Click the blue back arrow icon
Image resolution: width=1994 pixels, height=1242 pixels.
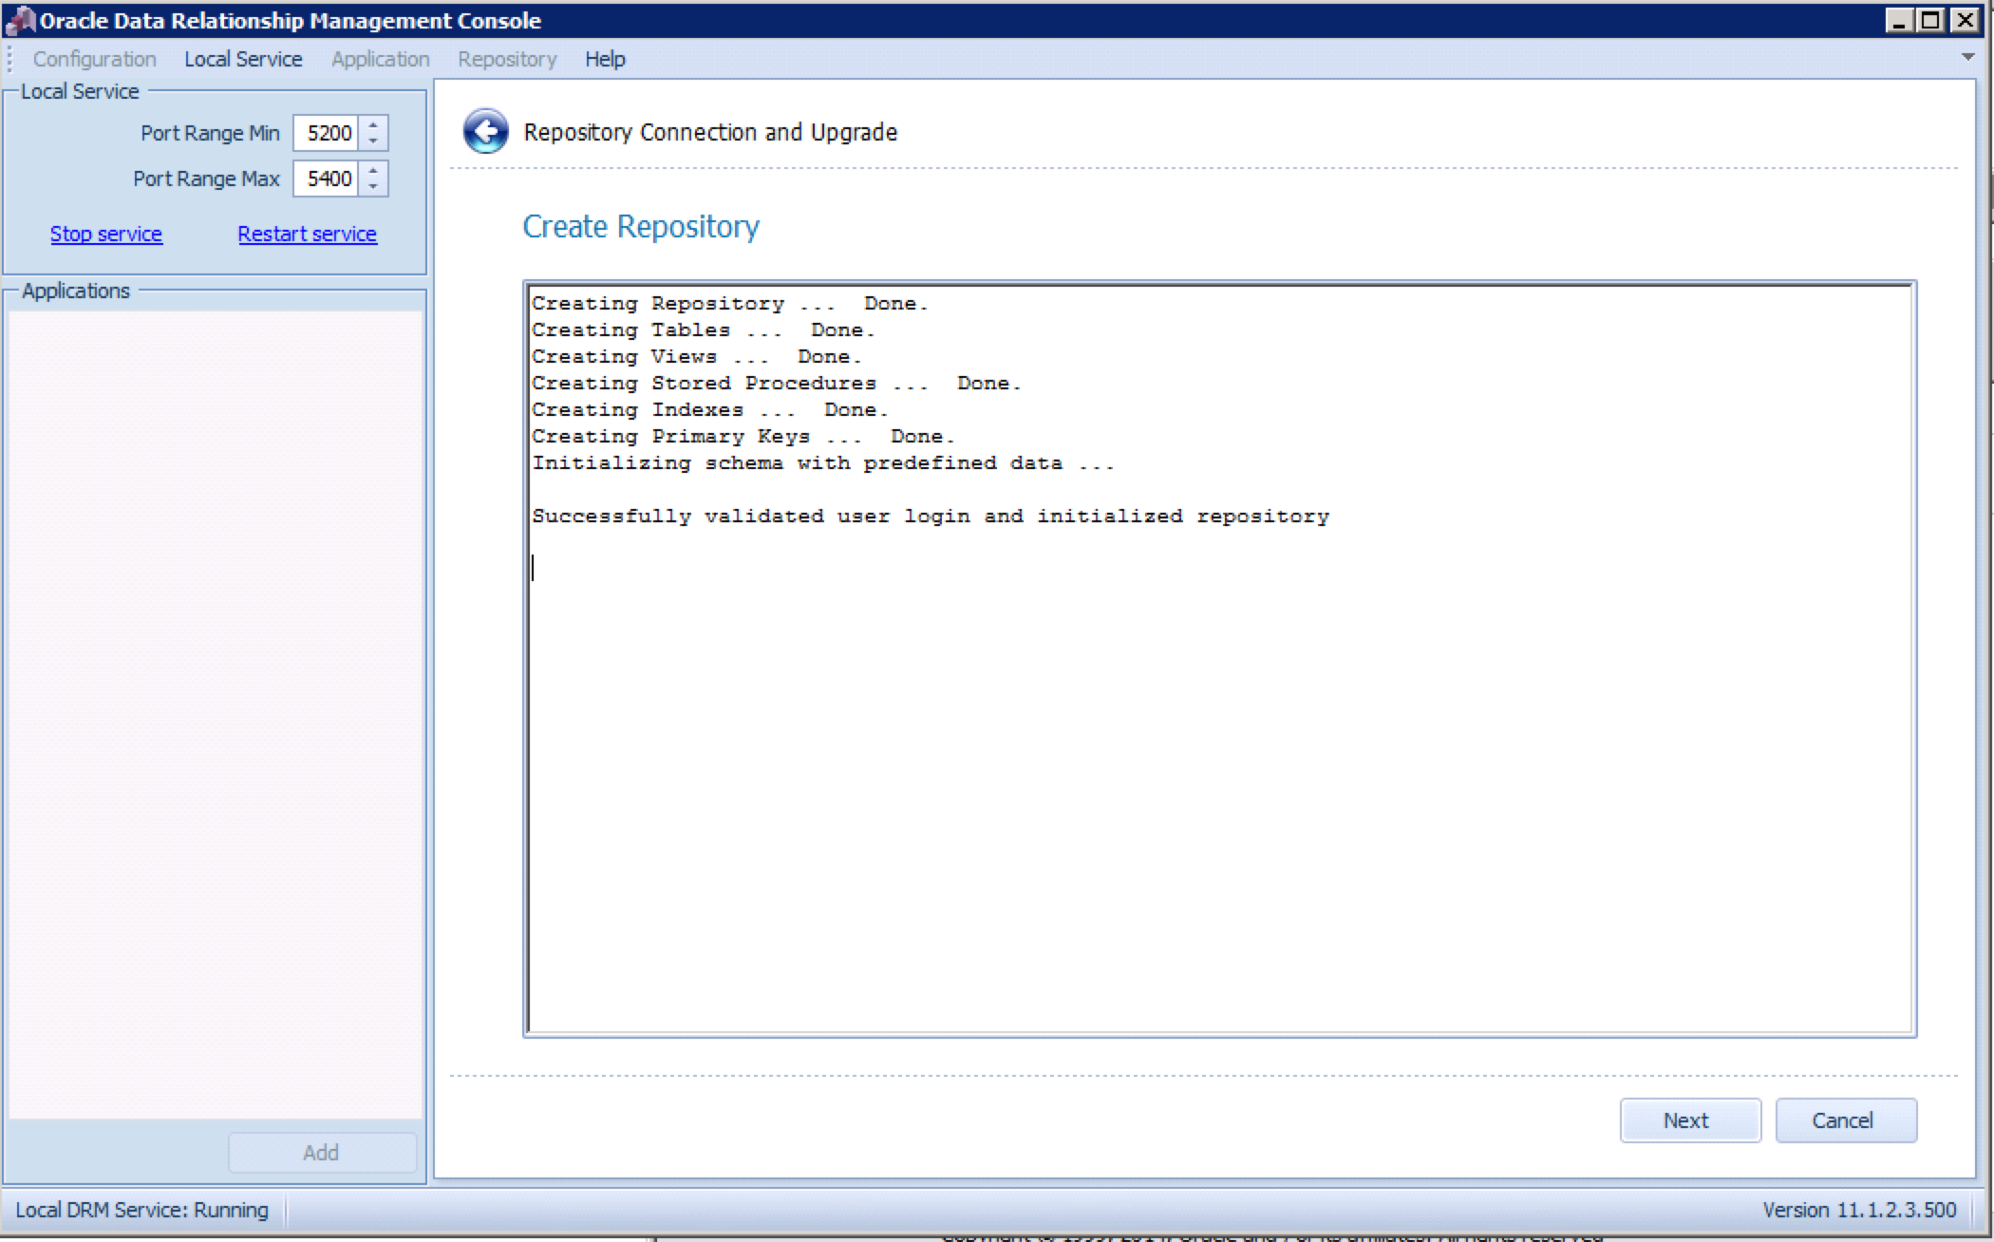[x=485, y=131]
